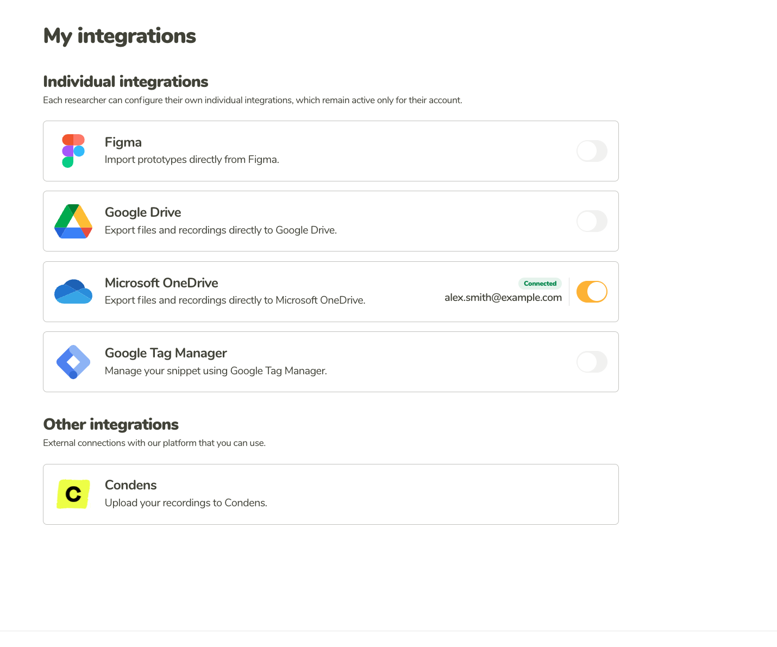Click 'Import prototypes directly from Figma.' description
This screenshot has width=777, height=647.
[192, 160]
